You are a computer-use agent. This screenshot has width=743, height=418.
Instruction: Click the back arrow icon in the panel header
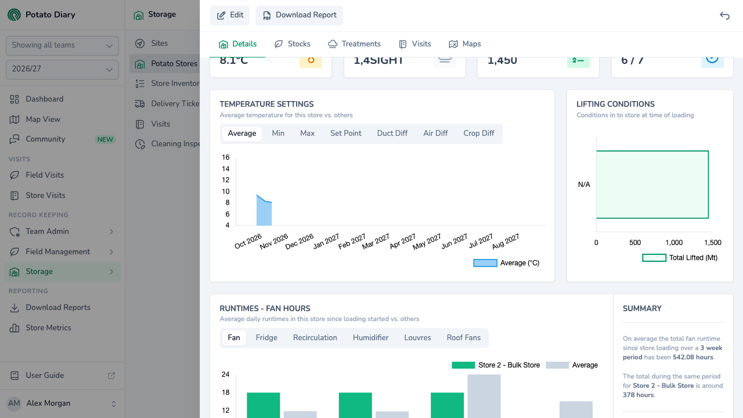click(724, 16)
